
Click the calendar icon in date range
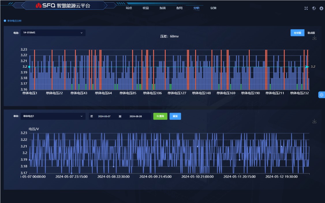(91, 116)
